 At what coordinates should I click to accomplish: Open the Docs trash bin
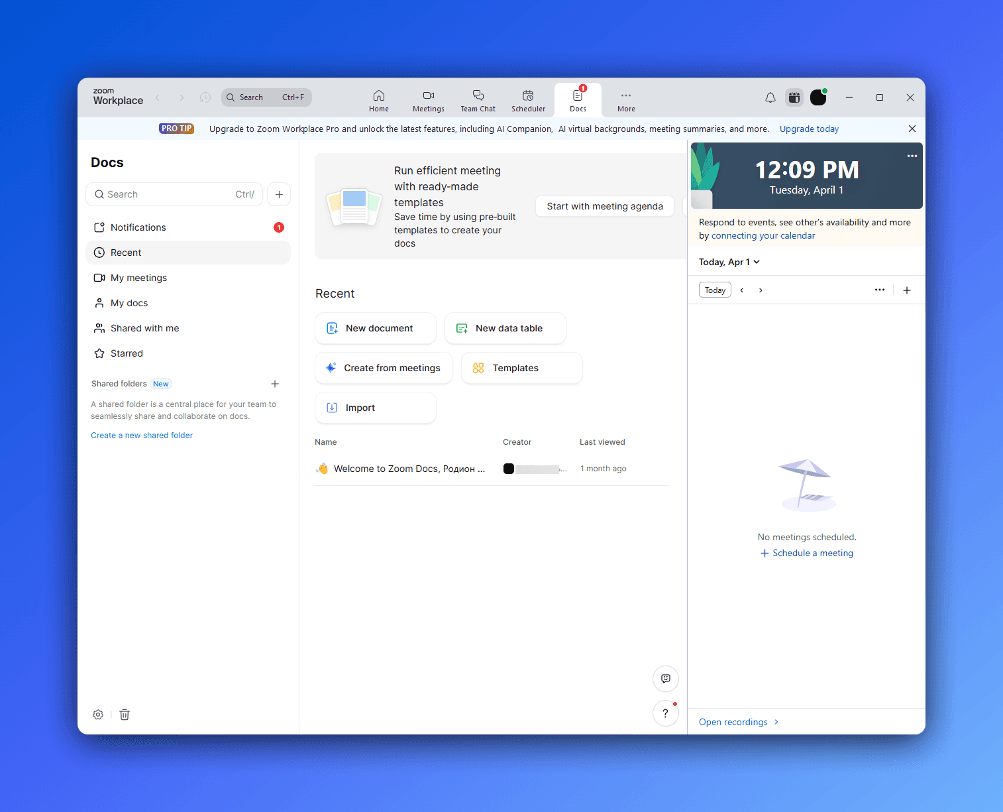coord(125,715)
